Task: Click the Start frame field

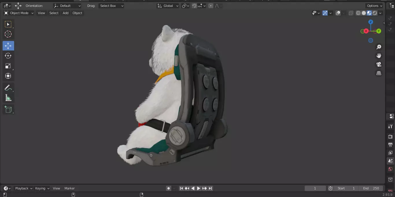Action: tap(346, 188)
